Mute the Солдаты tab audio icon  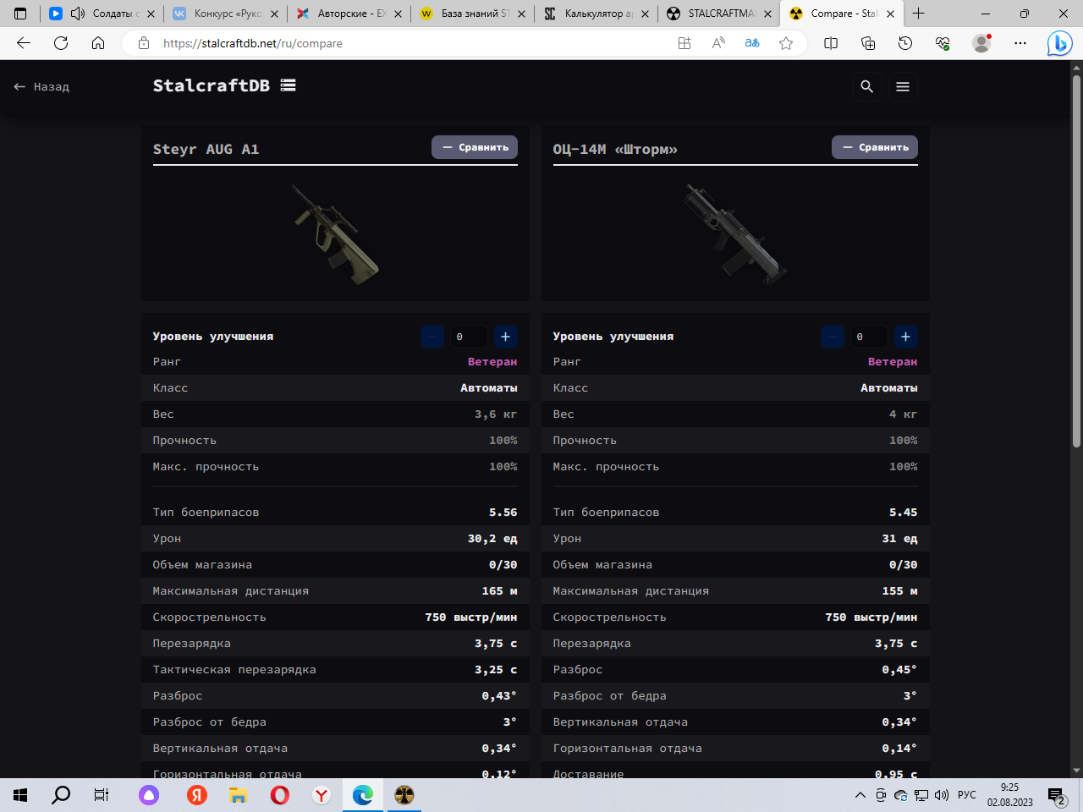tap(78, 14)
